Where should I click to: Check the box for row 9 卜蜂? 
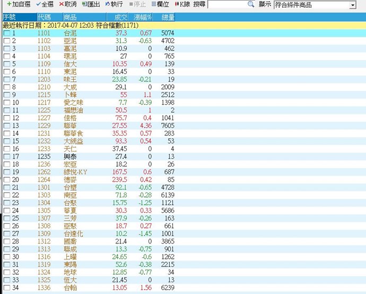pyautogui.click(x=7, y=95)
